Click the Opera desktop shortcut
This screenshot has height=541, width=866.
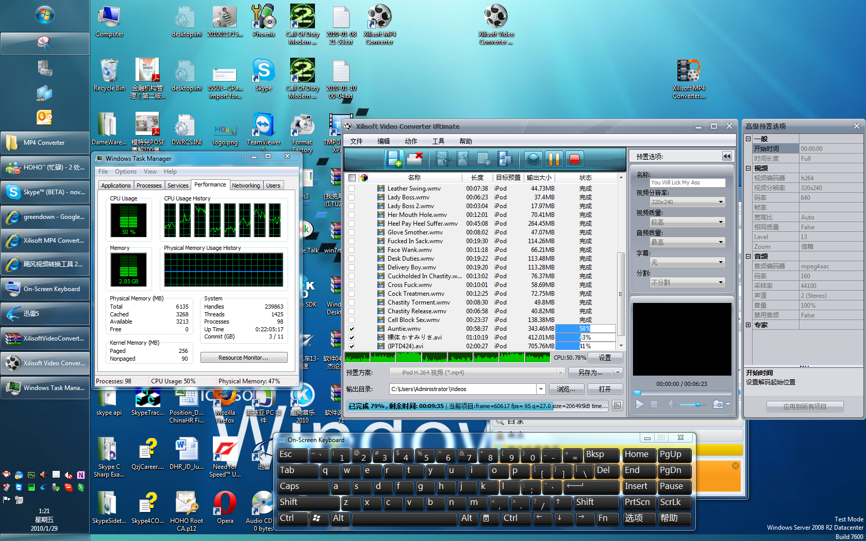[x=225, y=508]
